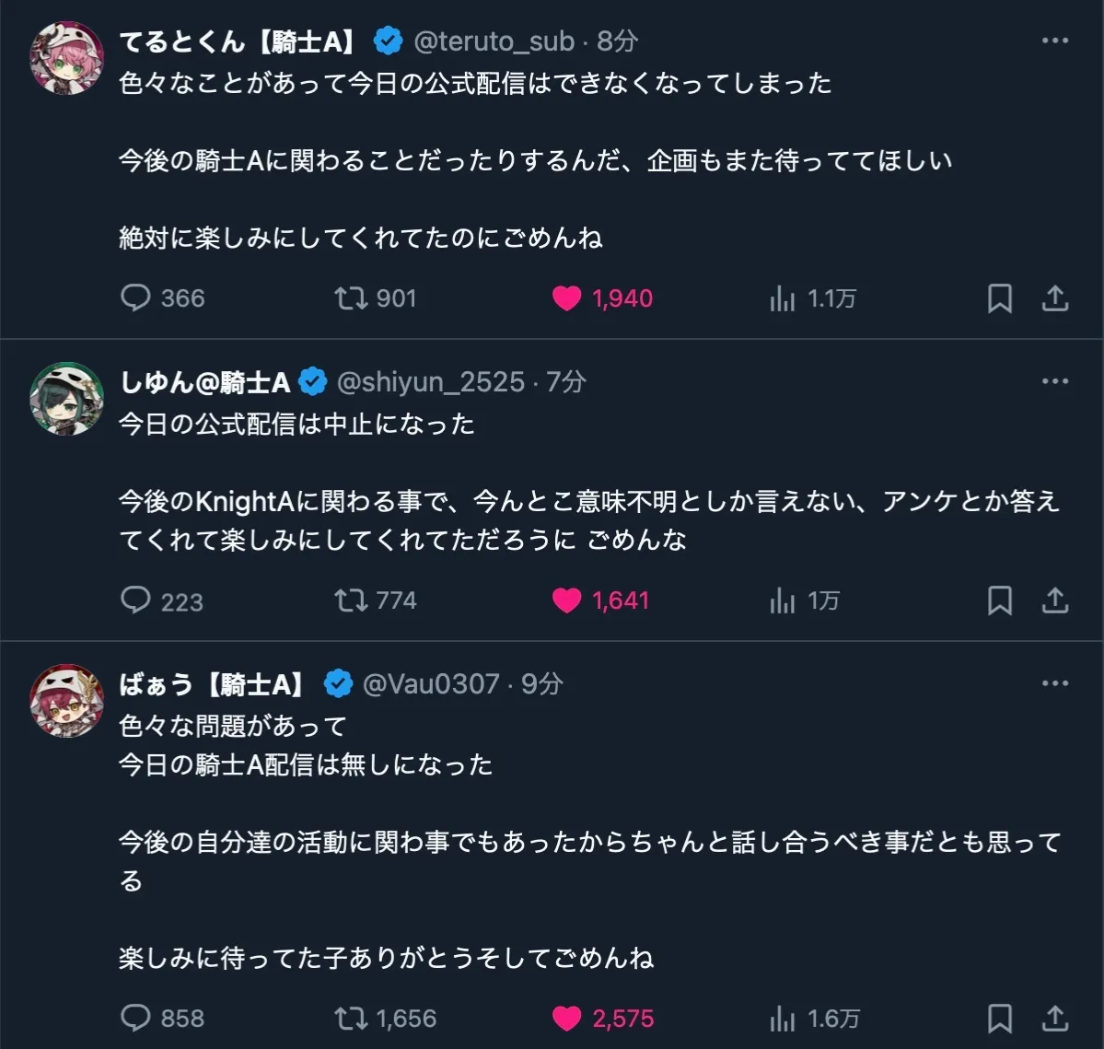Open more options for @shiyun_2525 tweet

point(1055,381)
